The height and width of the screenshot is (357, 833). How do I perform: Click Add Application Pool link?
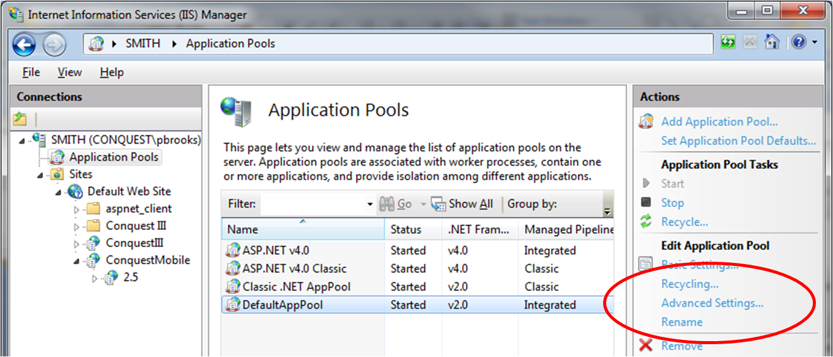click(x=719, y=122)
